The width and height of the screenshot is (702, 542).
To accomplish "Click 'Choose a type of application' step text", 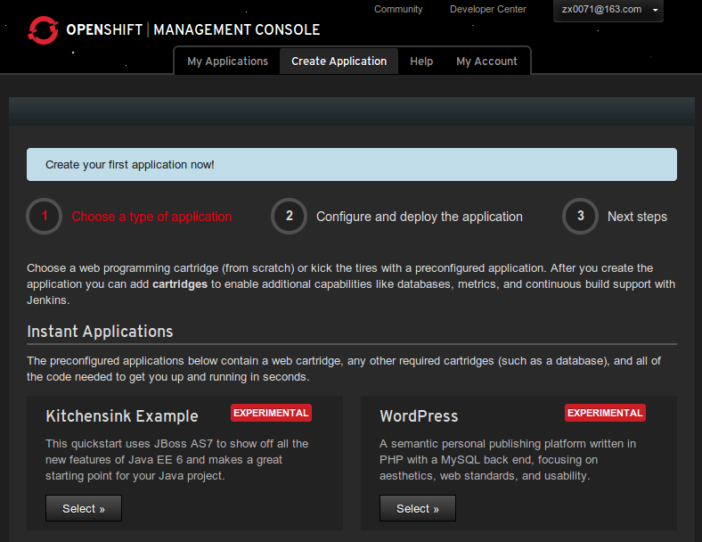I will coord(151,217).
